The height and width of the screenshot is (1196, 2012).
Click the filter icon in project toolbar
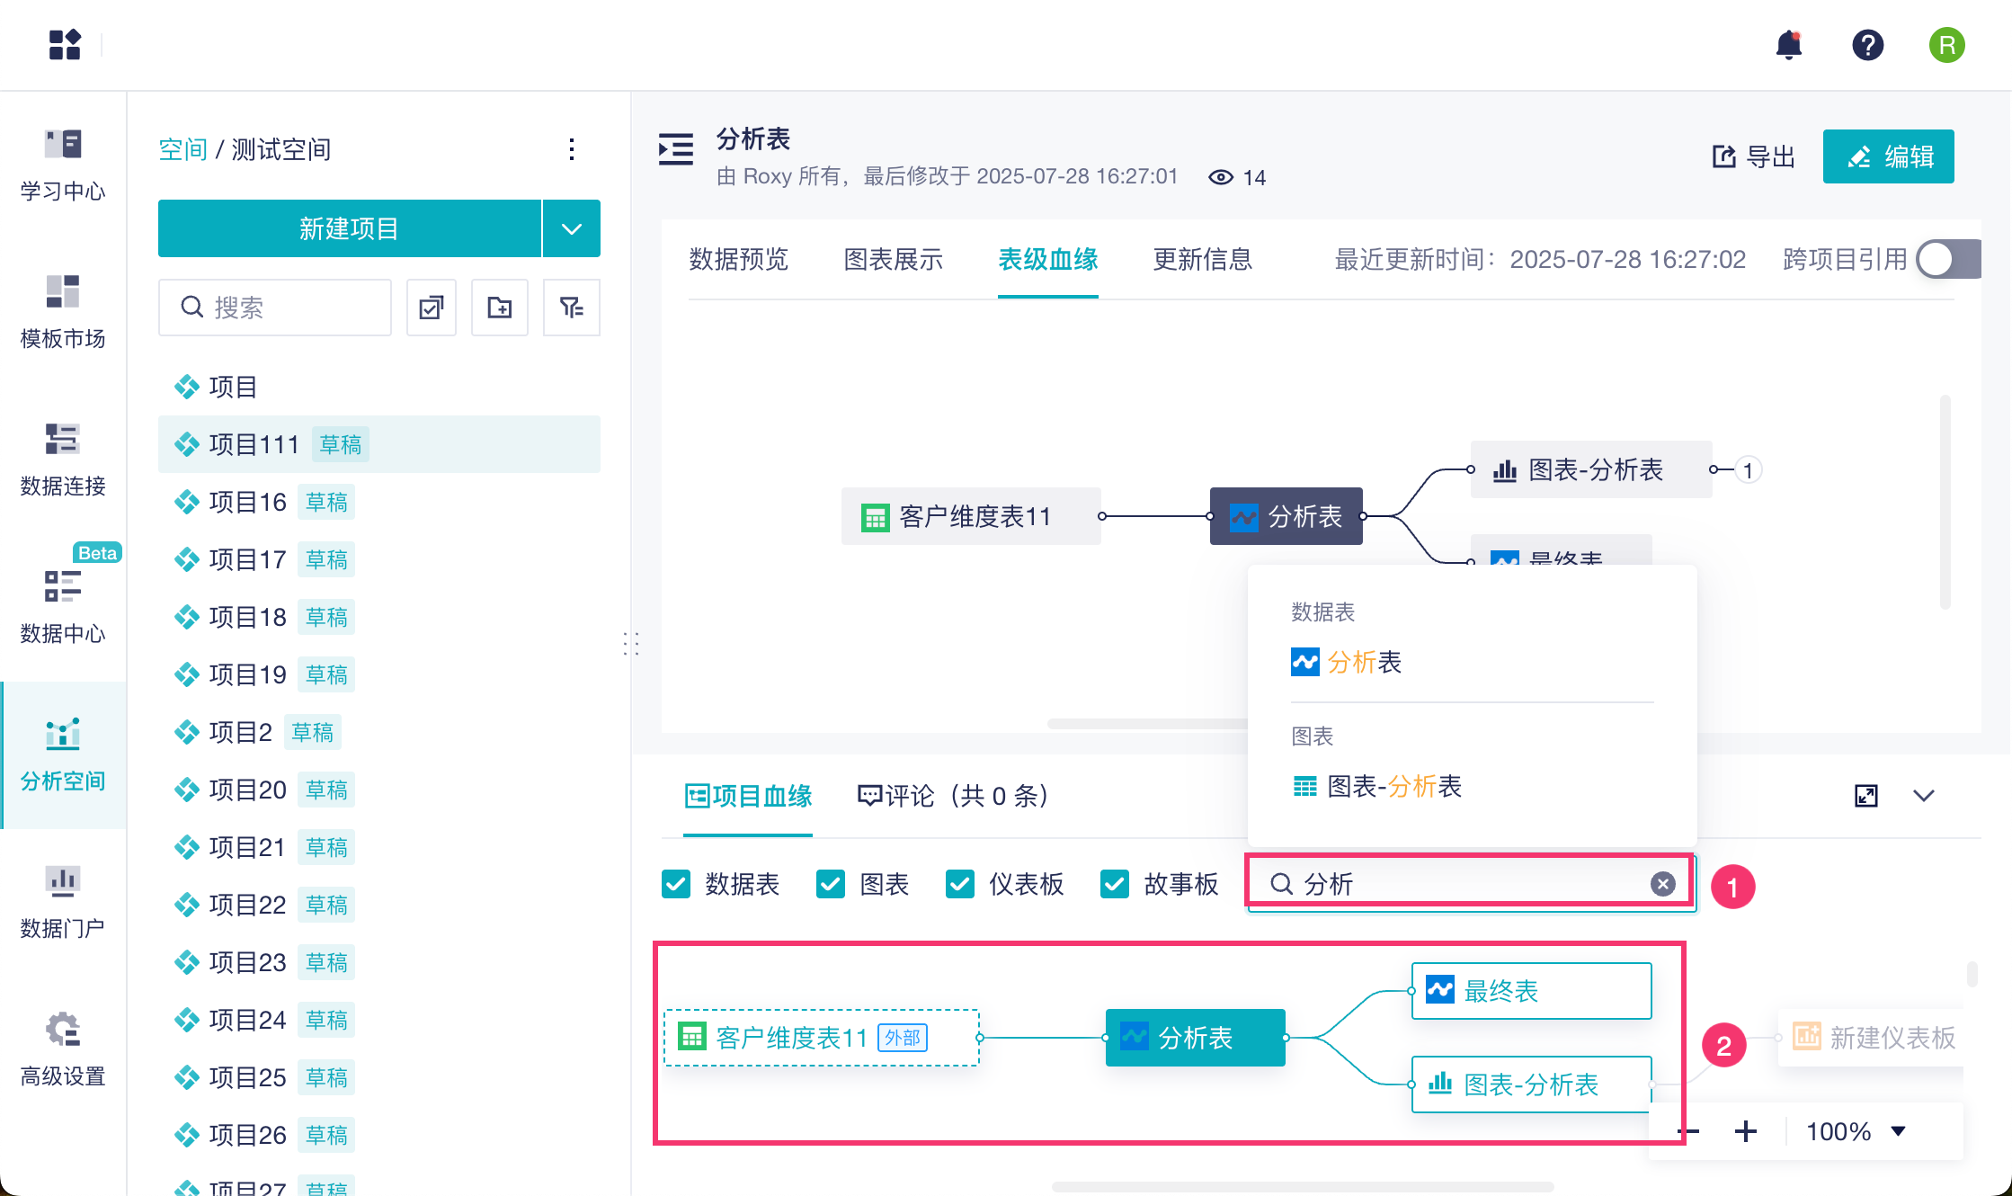click(571, 308)
